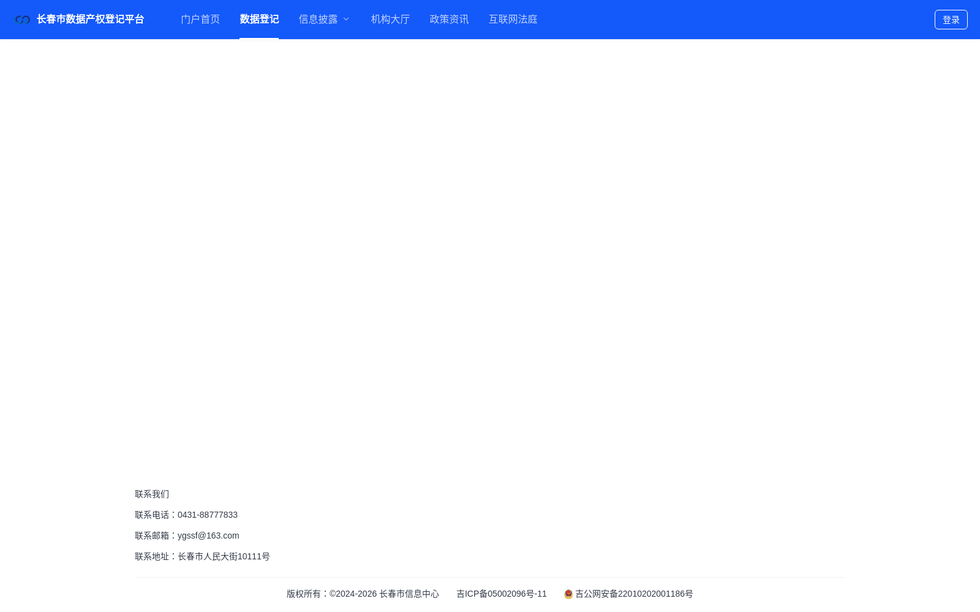Click the police badge icon
The width and height of the screenshot is (980, 612).
click(568, 594)
